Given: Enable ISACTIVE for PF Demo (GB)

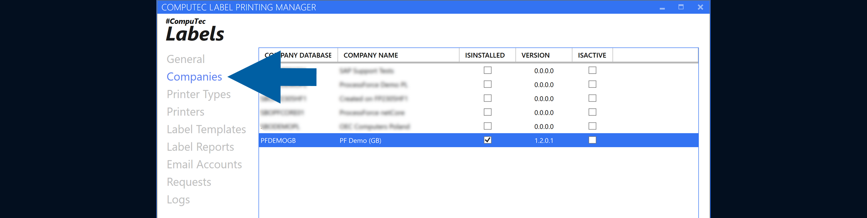Looking at the screenshot, I should 592,140.
